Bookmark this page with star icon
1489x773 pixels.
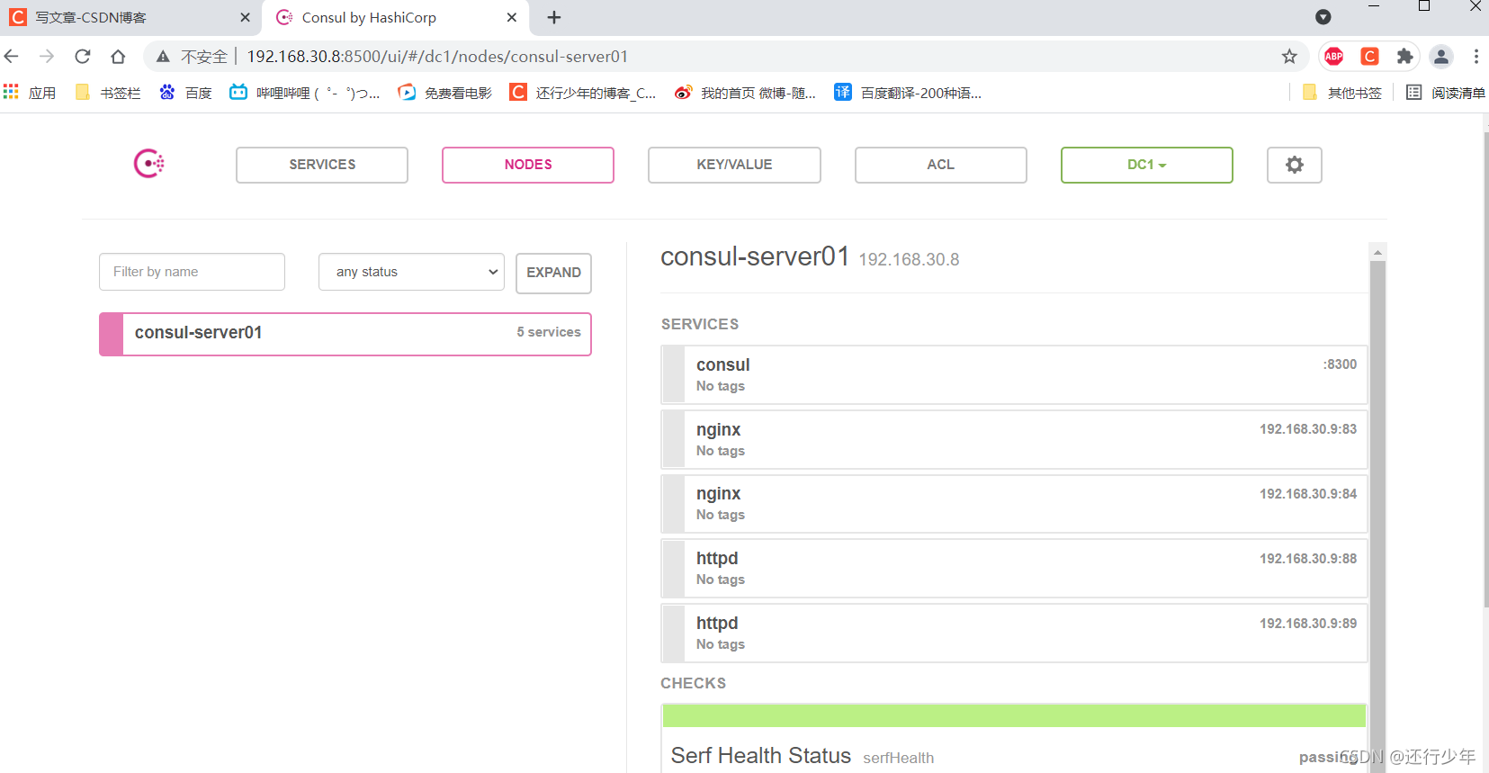[1289, 57]
